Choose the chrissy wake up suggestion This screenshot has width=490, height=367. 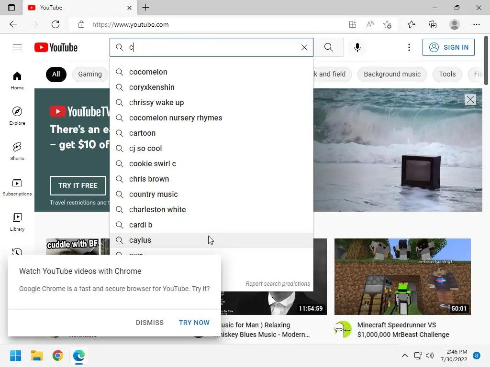click(x=211, y=102)
